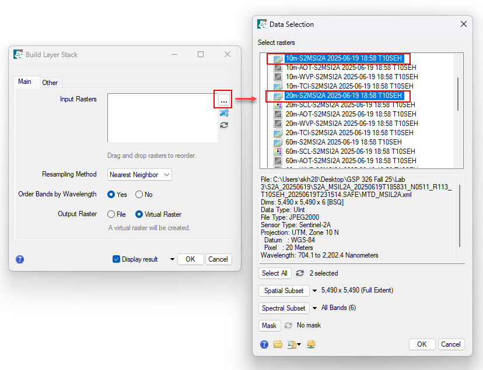
Task: Open help in Build Layer Stack dialog
Action: coord(20,259)
